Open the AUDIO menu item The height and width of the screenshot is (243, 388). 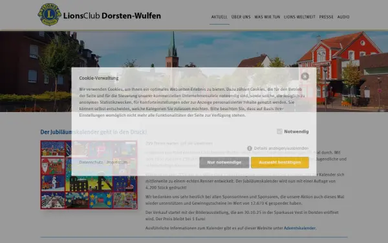(343, 17)
